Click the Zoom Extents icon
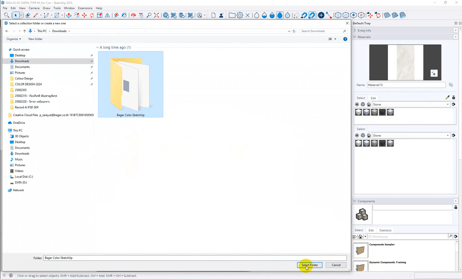This screenshot has height=279, width=462. 156,15
